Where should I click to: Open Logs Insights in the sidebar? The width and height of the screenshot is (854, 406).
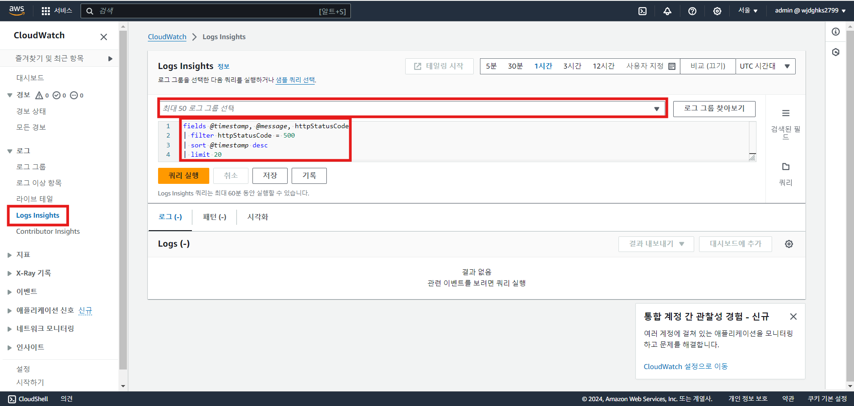(38, 215)
